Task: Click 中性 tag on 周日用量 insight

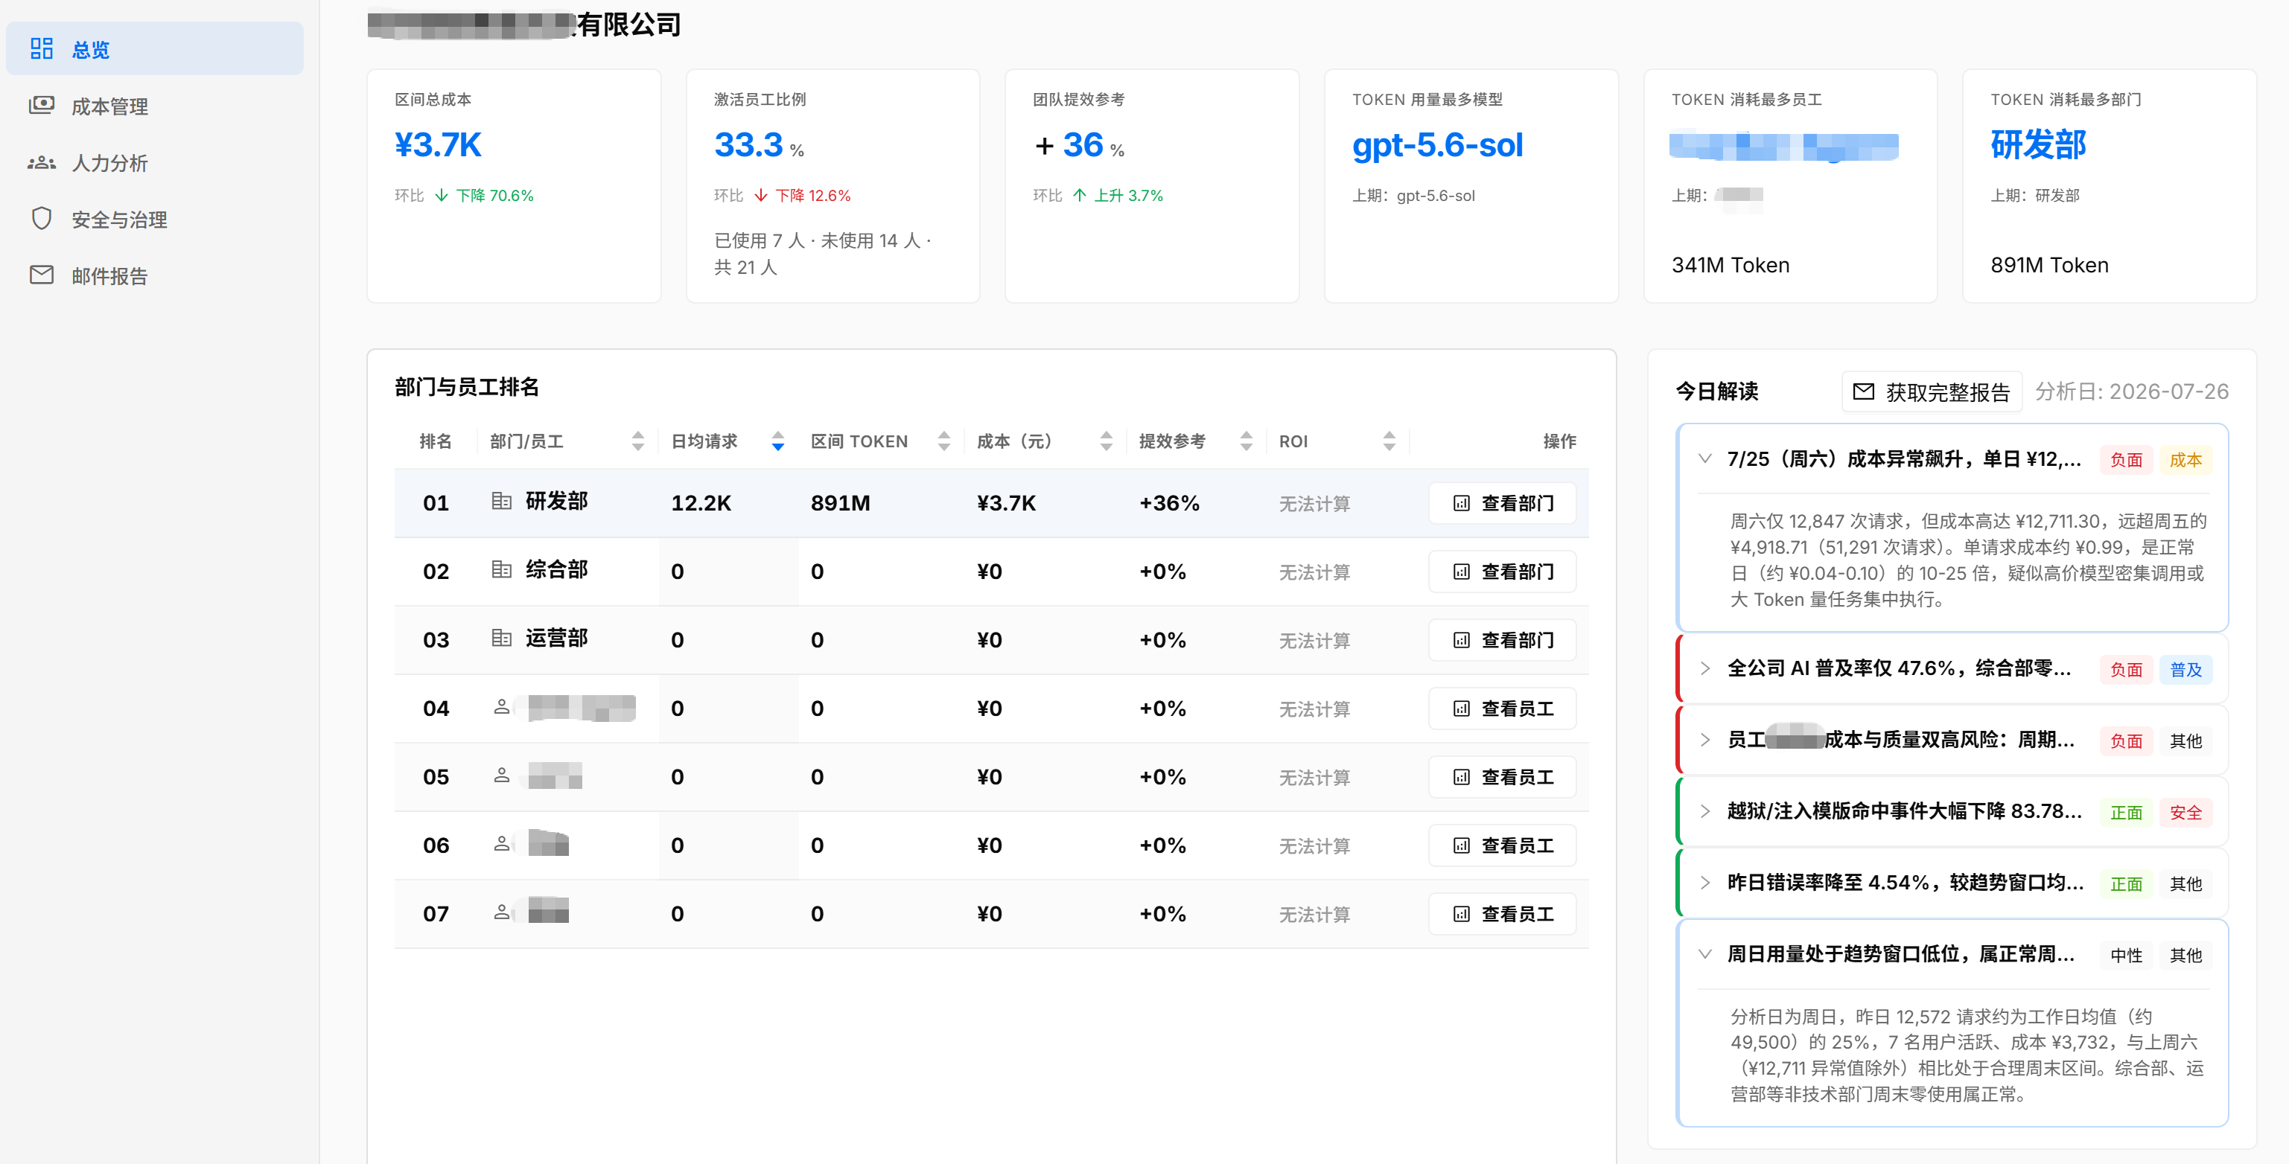Action: click(2125, 956)
